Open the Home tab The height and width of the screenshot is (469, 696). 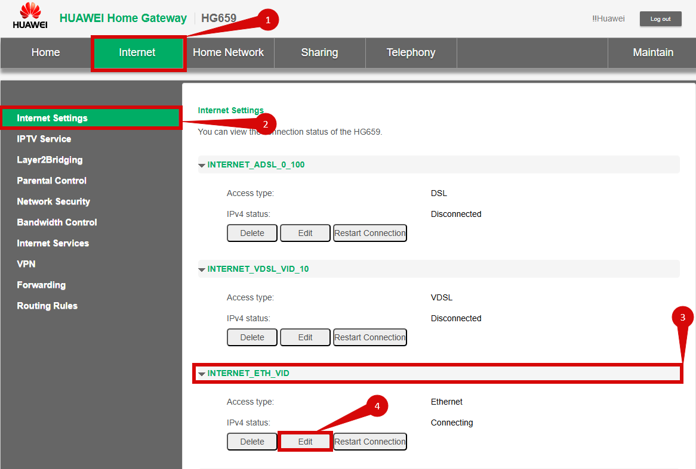45,52
